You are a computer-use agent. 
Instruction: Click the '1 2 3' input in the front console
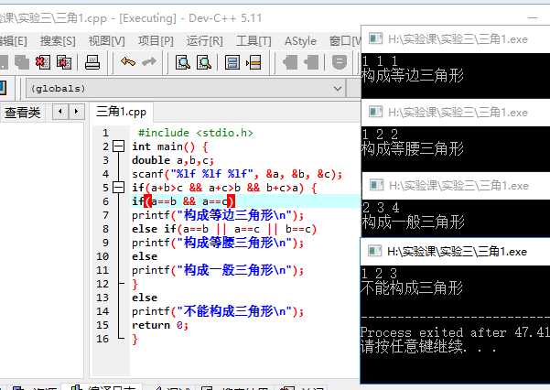[x=379, y=274]
